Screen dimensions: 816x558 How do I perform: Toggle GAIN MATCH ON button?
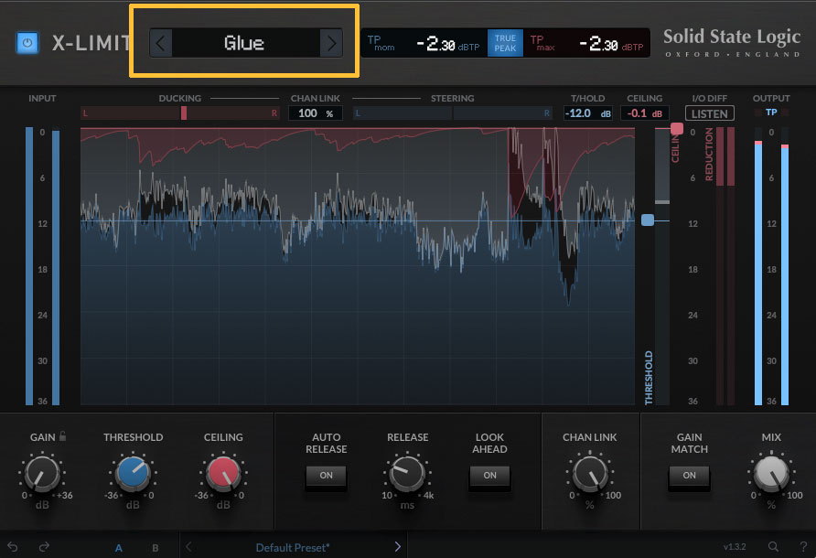click(689, 476)
